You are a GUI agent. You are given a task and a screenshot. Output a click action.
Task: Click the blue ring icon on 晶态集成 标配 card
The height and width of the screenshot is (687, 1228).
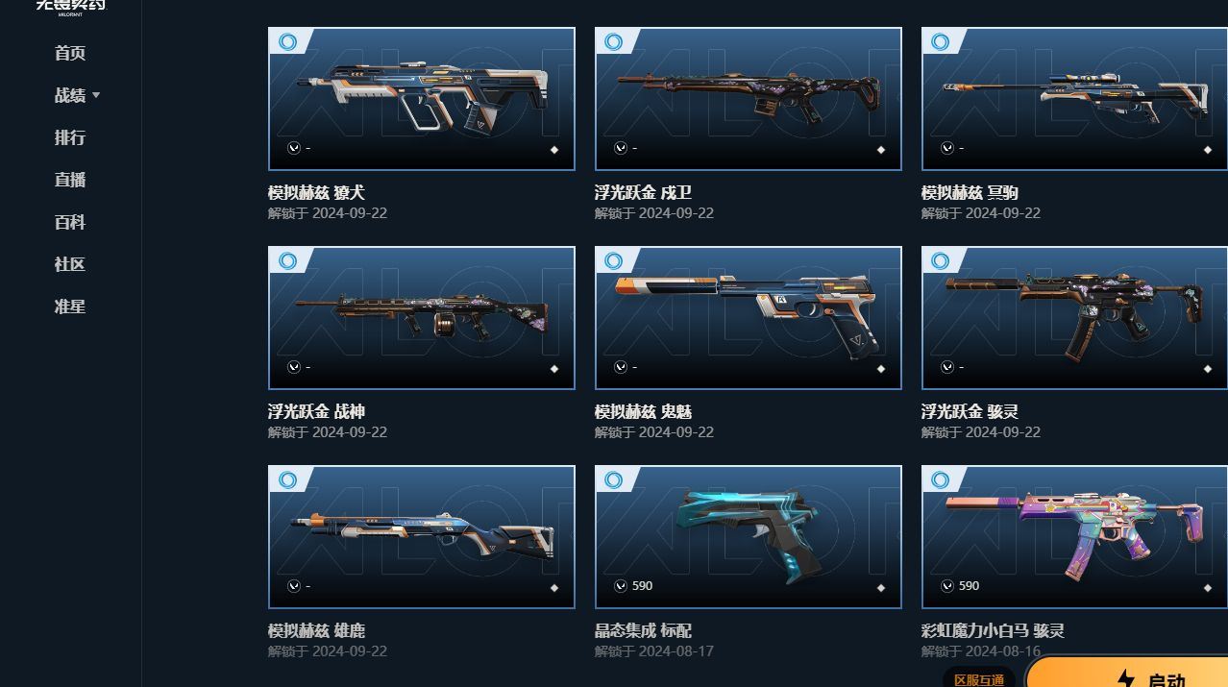[x=614, y=479]
